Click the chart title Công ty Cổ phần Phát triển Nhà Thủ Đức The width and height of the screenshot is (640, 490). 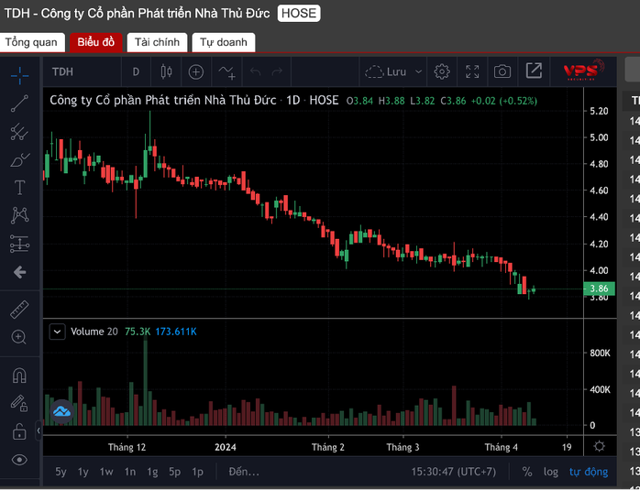tap(163, 100)
